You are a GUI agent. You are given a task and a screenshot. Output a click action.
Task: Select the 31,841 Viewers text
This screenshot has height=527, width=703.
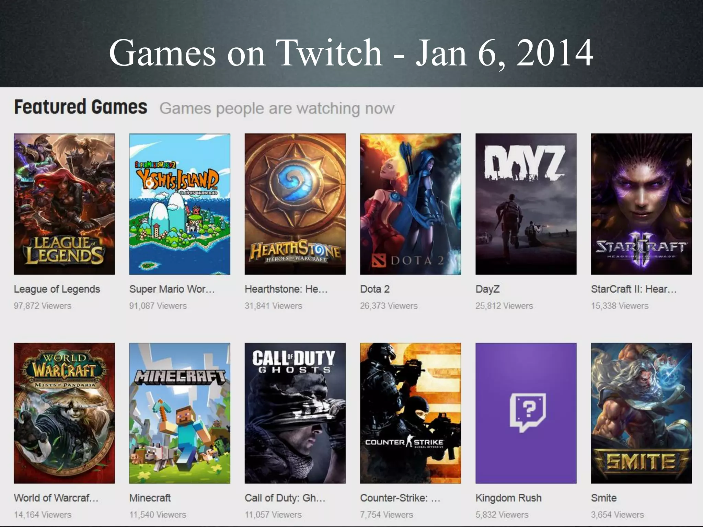[273, 306]
